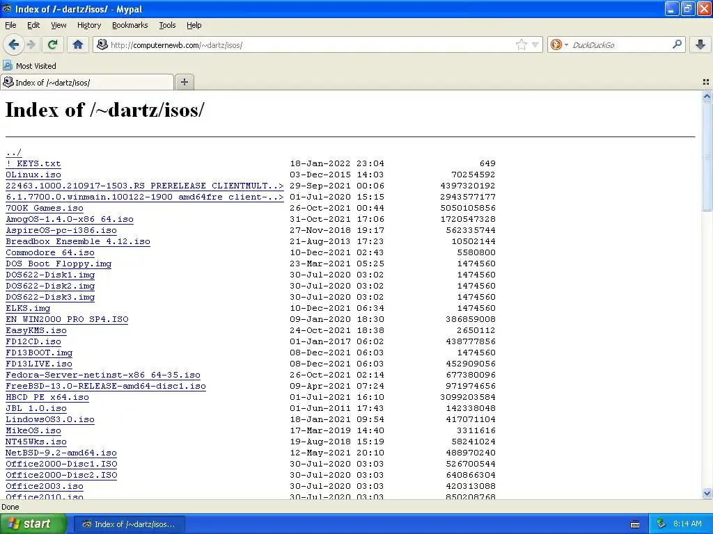This screenshot has height=534, width=713.
Task: Click the AmogOS-1.4.0-x86 64.iso link
Action: point(70,219)
